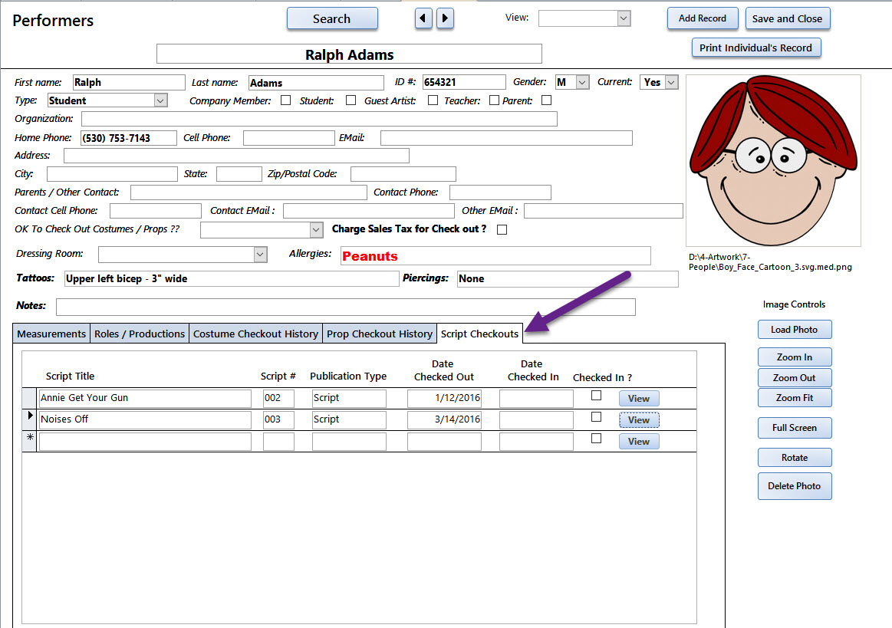Switch to the Measurements tab
This screenshot has width=892, height=628.
pos(51,334)
